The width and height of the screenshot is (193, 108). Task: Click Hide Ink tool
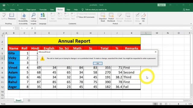tap(143, 17)
